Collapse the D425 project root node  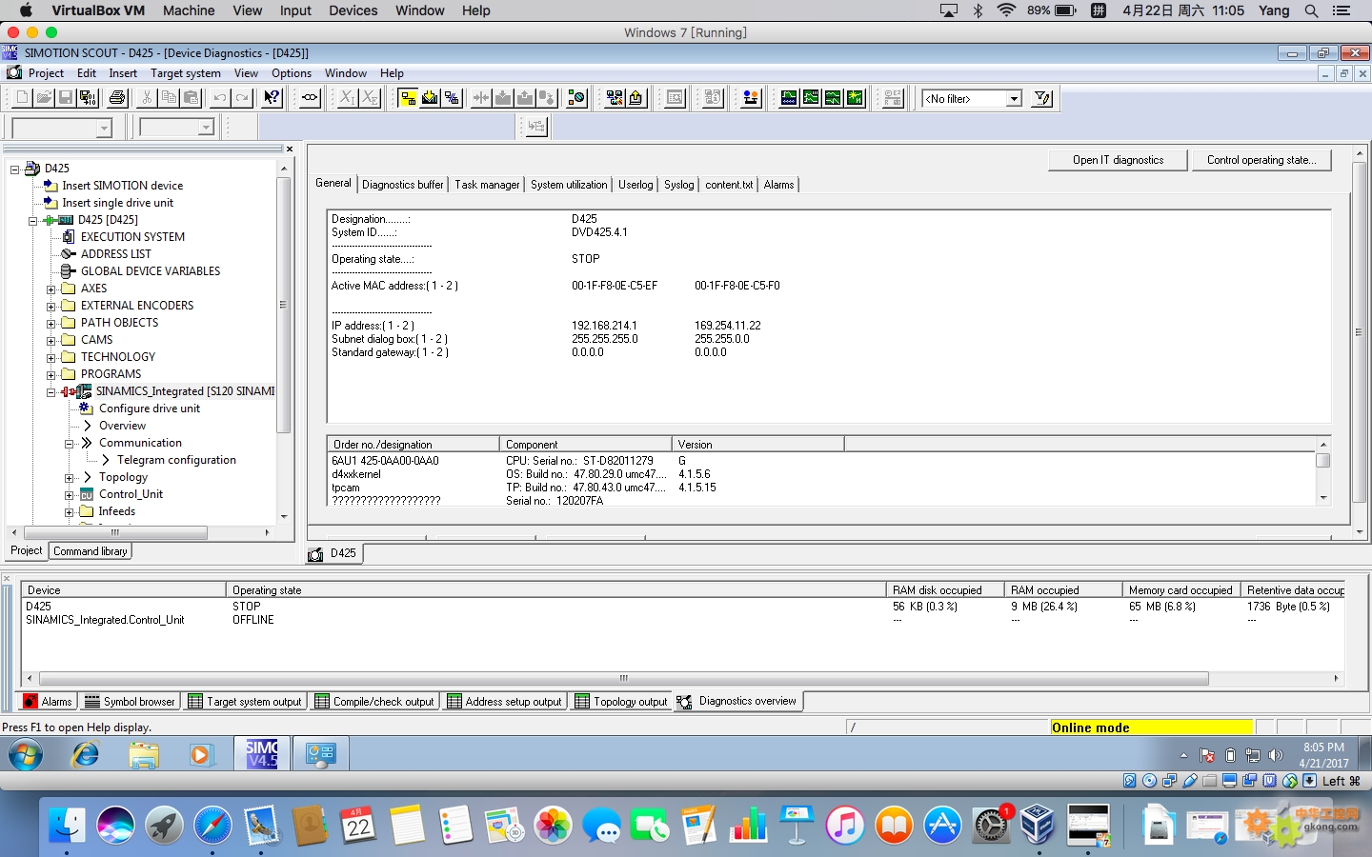pyautogui.click(x=15, y=169)
